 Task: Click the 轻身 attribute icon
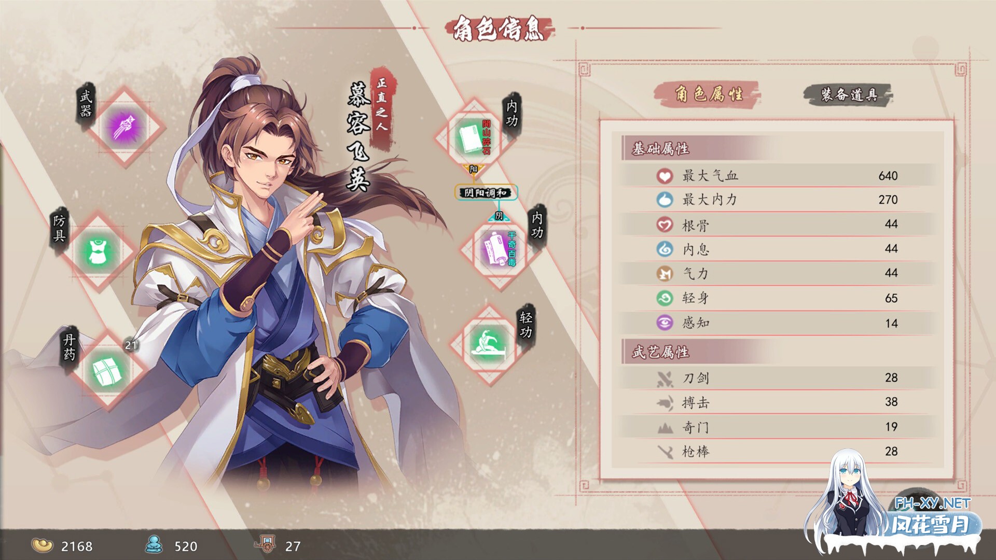665,298
